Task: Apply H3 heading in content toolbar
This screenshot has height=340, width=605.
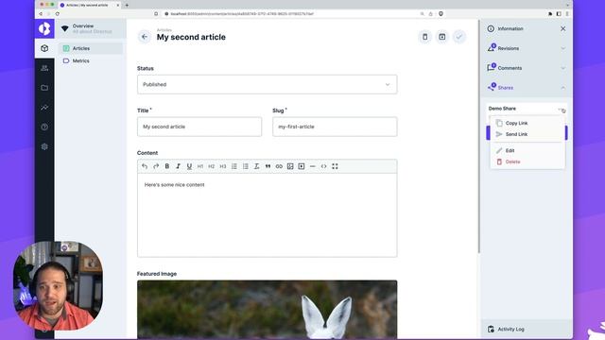Action: click(223, 166)
